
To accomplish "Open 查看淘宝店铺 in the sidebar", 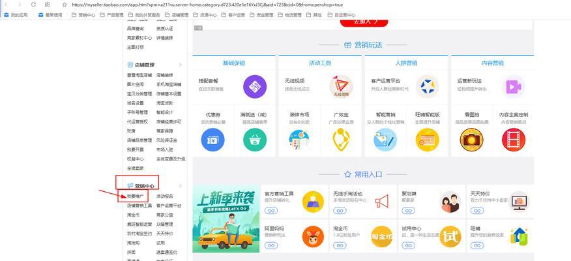I will pyautogui.click(x=139, y=75).
